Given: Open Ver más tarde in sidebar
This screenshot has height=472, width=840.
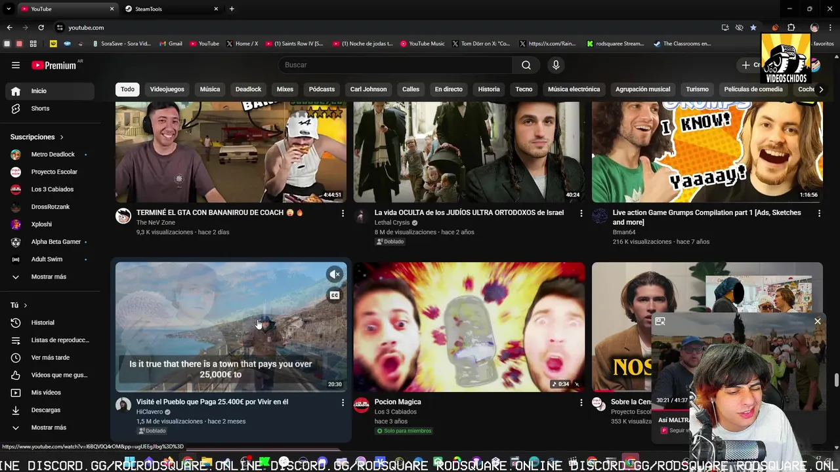Looking at the screenshot, I should coord(49,357).
